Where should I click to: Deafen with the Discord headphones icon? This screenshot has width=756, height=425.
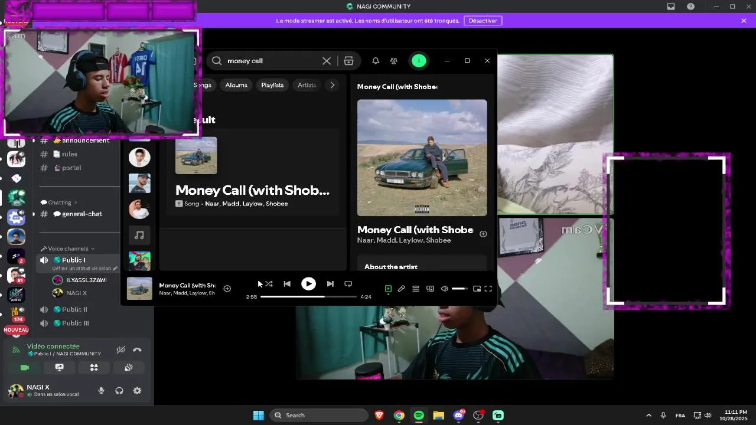click(x=119, y=391)
